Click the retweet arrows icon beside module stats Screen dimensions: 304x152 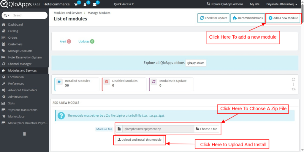(x=294, y=89)
